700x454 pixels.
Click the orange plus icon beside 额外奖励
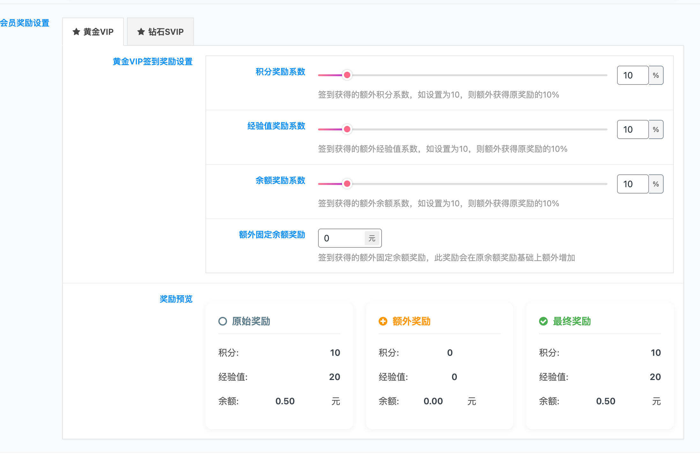click(383, 322)
